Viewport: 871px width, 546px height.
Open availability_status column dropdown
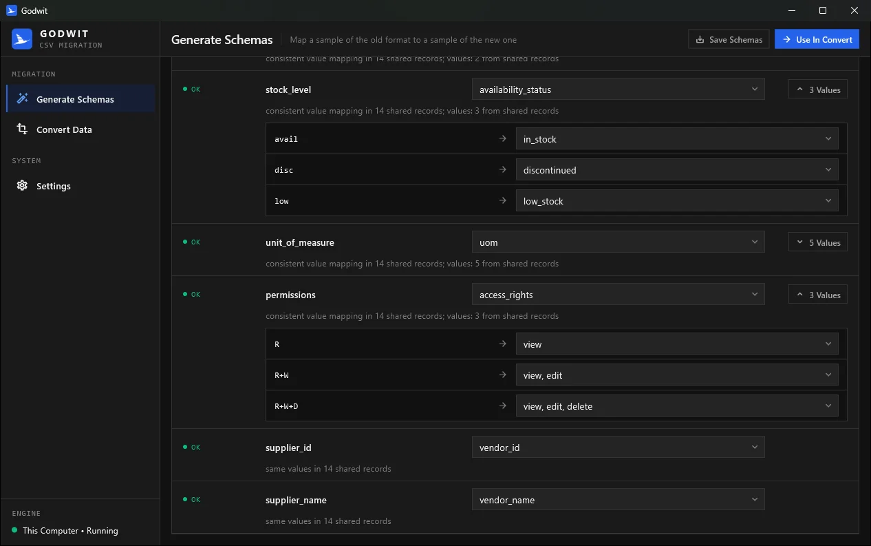coord(618,90)
